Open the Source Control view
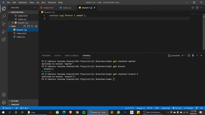This screenshot has height=115, width=205. pos(4,24)
